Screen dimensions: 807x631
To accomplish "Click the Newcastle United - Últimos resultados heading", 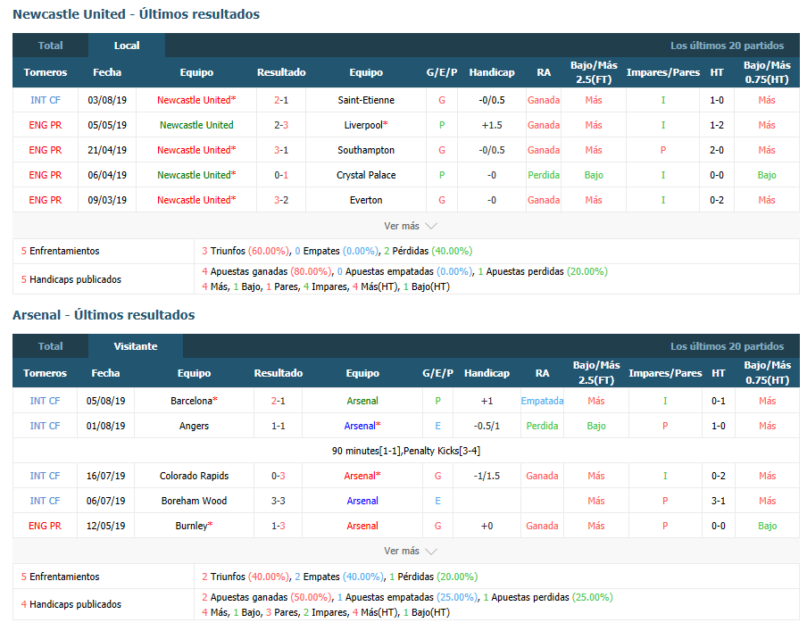I will coord(136,14).
